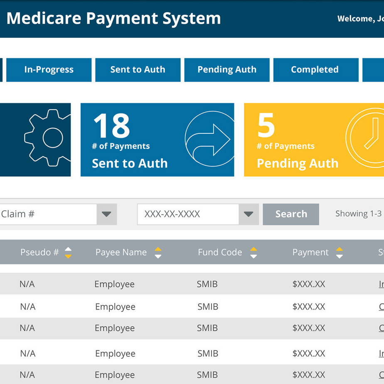The image size is (384, 384).
Task: Click N/A in the fourth table row
Action: click(x=28, y=353)
